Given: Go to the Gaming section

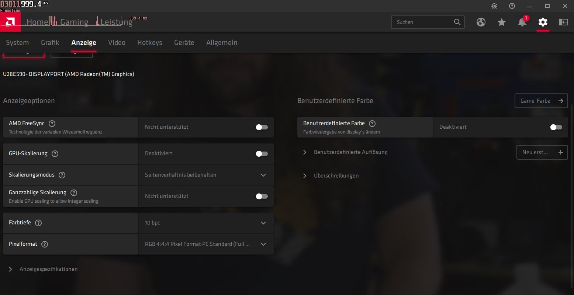Looking at the screenshot, I should (74, 22).
